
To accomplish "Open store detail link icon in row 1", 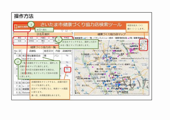I will 67,56.
